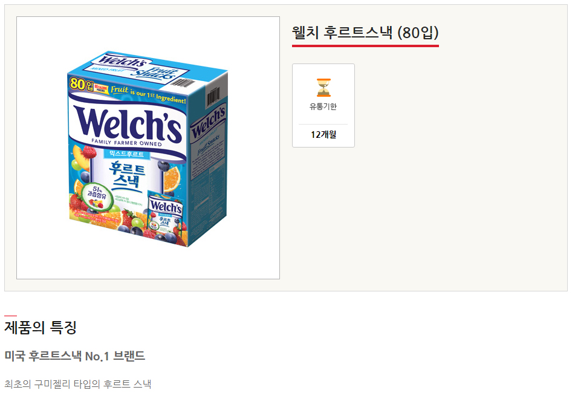This screenshot has width=575, height=416.
Task: Click the small Welch's pouch picture
Action: [x=165, y=212]
